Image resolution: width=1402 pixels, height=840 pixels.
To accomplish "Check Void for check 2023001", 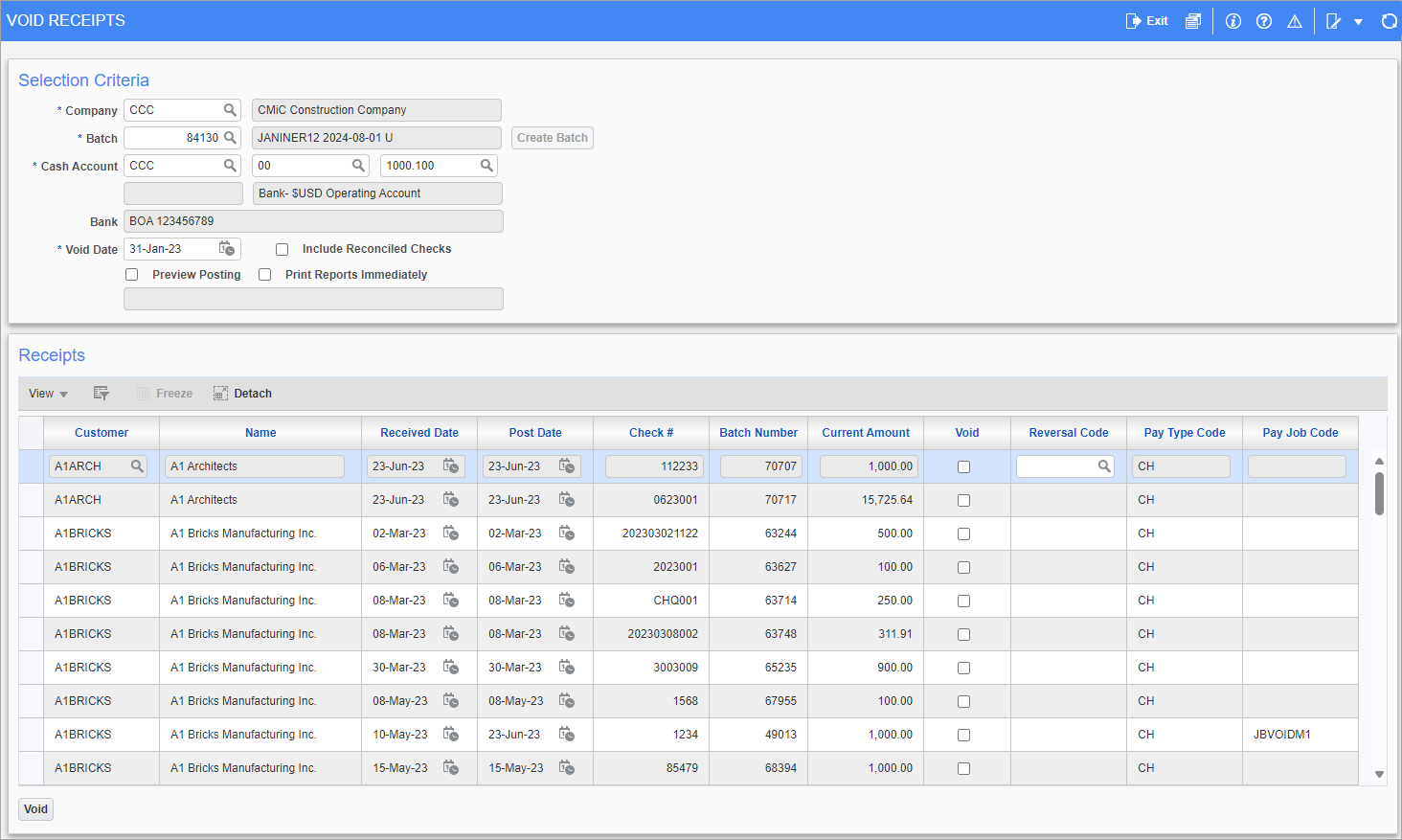I will pos(963,568).
